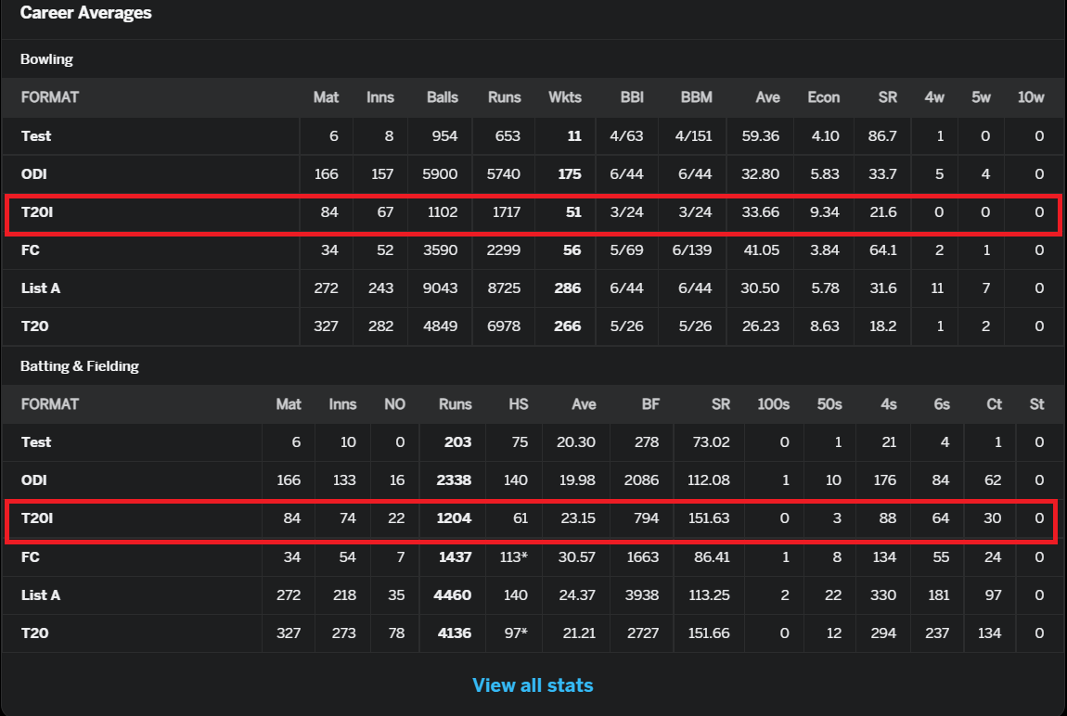The image size is (1067, 716).
Task: Click the BBM column header
Action: click(696, 97)
